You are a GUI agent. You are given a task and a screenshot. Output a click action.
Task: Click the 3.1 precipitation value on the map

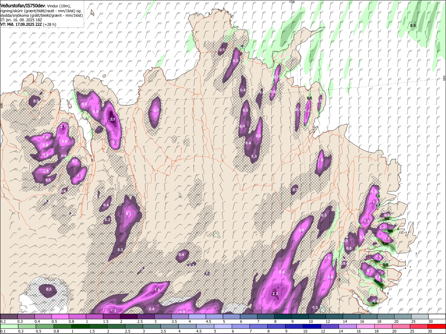[112, 119]
